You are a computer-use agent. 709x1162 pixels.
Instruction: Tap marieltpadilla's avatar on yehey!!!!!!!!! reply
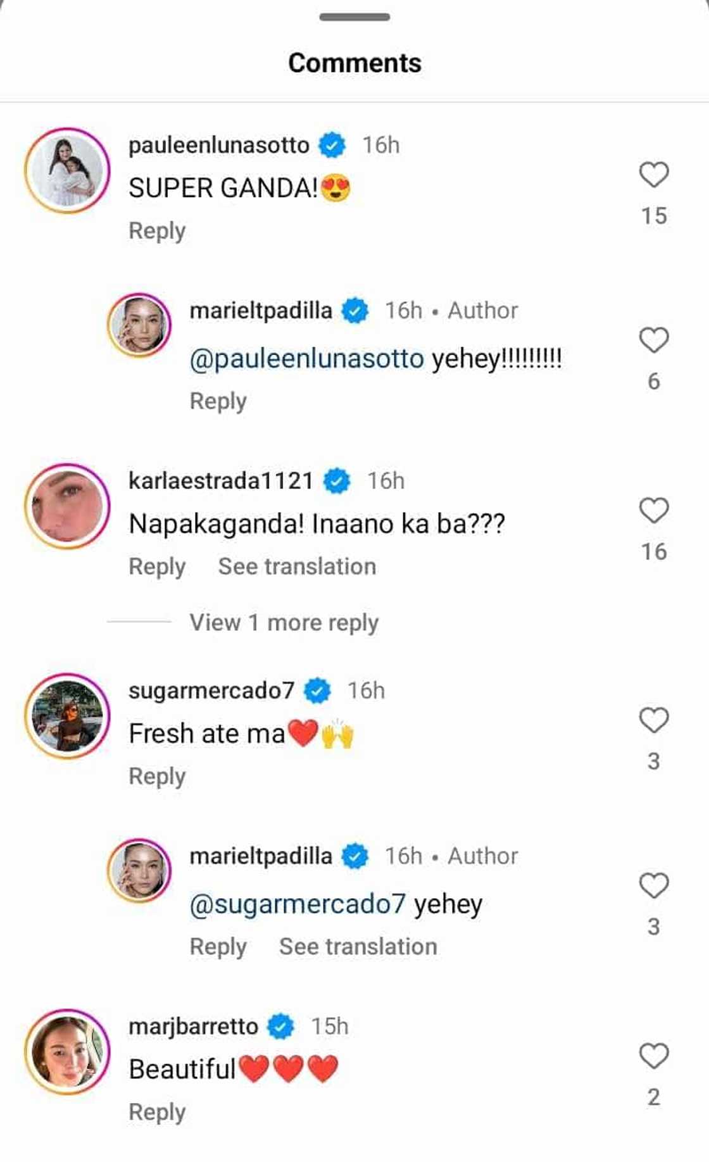139,325
